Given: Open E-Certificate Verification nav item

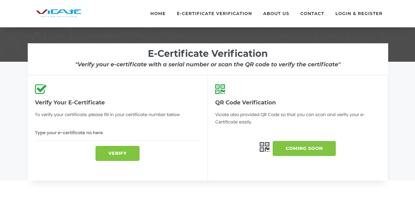Looking at the screenshot, I should (214, 14).
